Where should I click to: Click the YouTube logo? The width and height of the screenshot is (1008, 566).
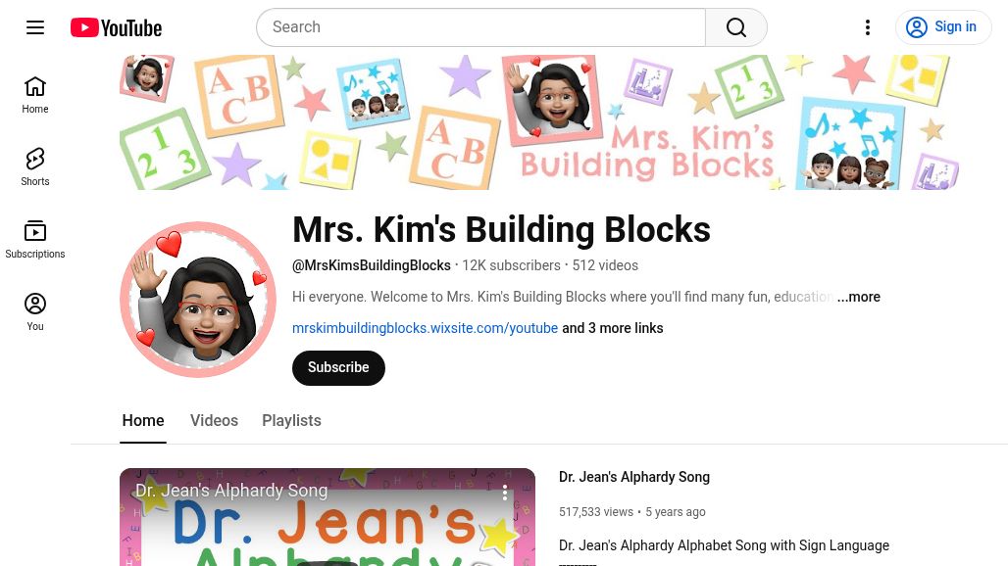click(x=116, y=27)
